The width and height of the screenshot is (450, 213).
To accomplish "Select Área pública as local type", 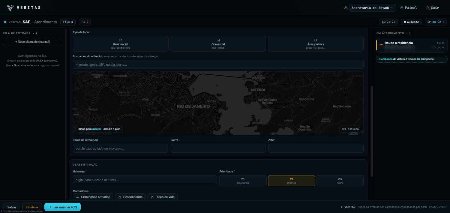I will pos(316,44).
